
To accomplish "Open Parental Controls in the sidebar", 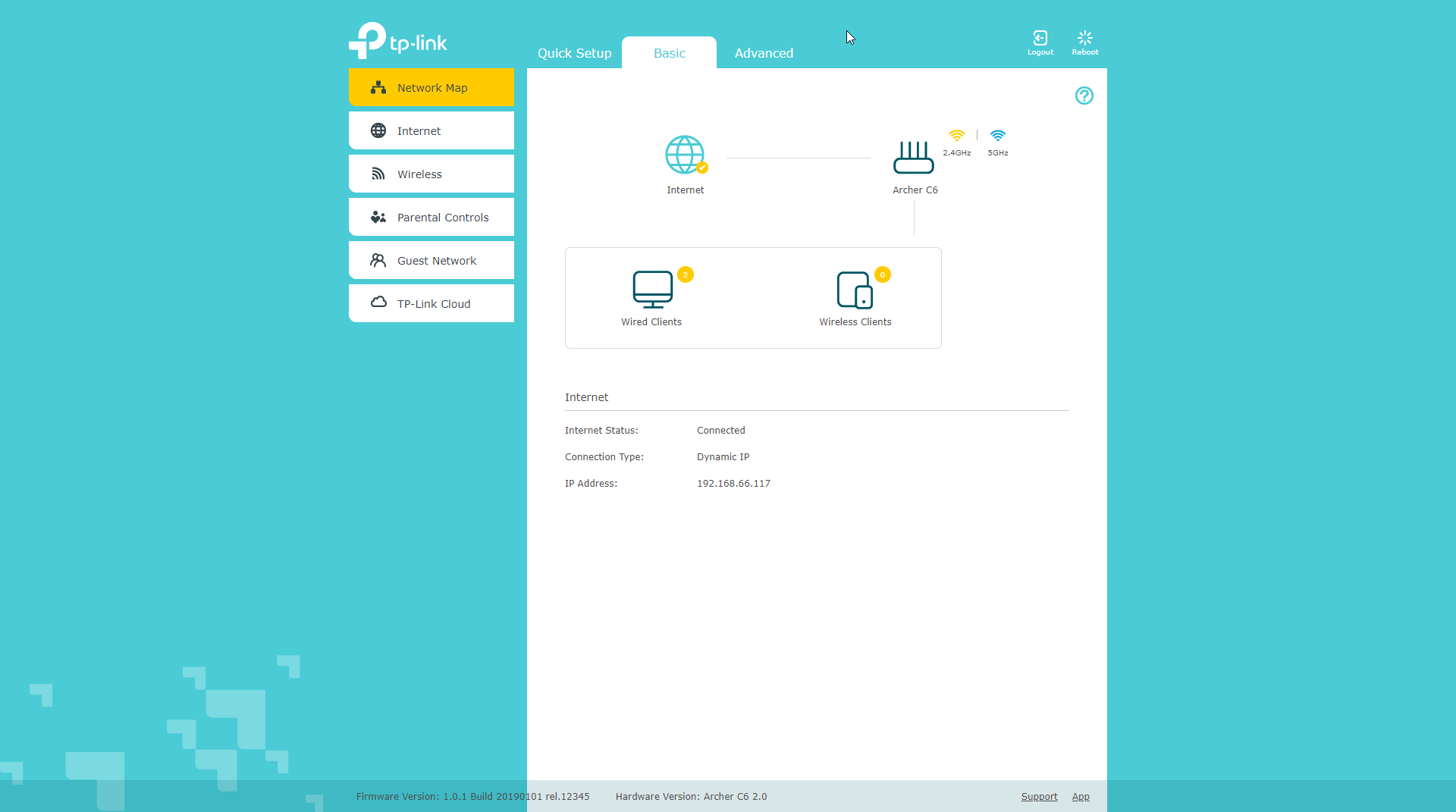I will (431, 218).
